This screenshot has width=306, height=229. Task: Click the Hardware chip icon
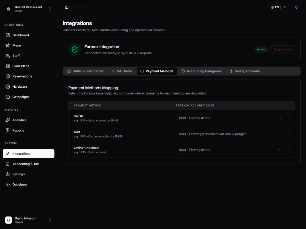(7, 86)
